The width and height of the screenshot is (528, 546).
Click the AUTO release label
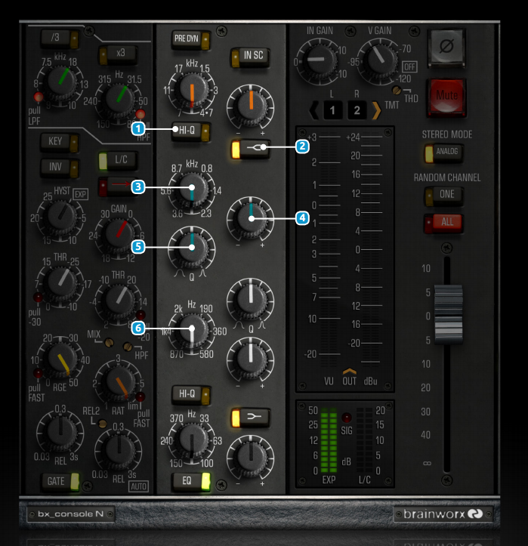pos(139,486)
